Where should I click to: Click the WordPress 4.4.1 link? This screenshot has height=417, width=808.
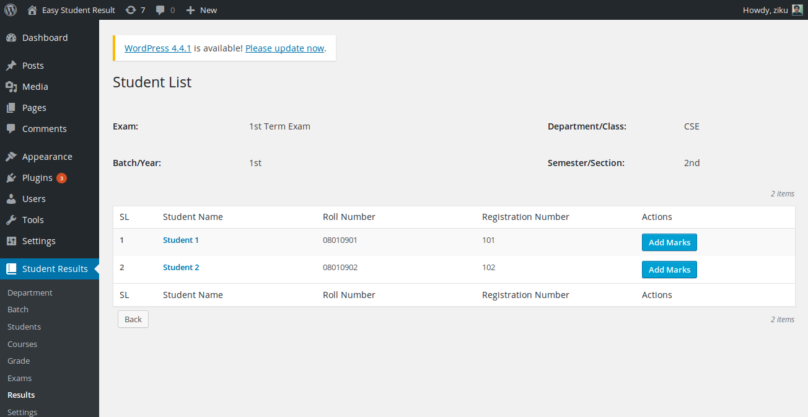click(157, 48)
